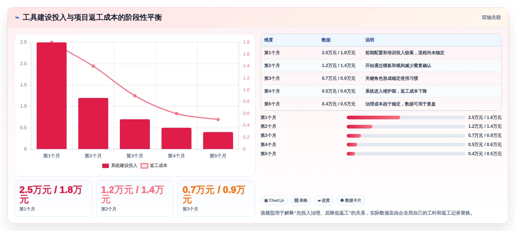Click the 返工成本 line point at 第3个月
This screenshot has width=516, height=231.
[x=135, y=96]
